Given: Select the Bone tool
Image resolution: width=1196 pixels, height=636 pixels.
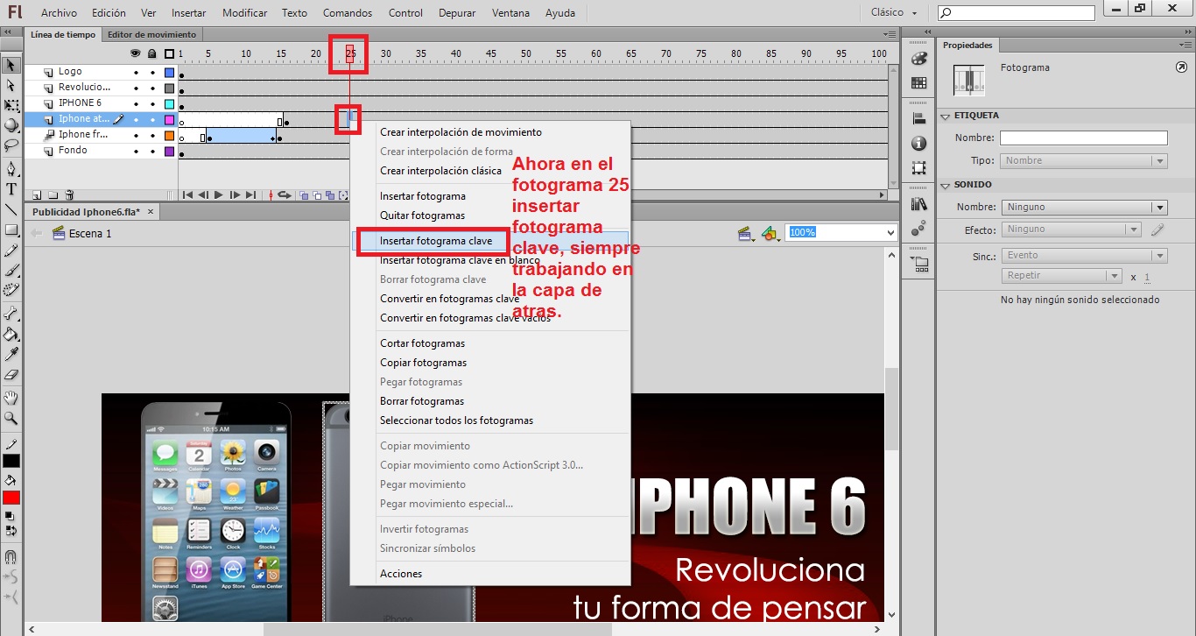Looking at the screenshot, I should click(x=11, y=314).
